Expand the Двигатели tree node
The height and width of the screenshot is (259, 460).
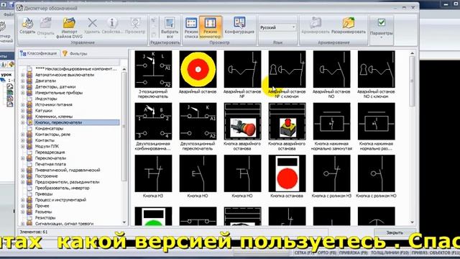click(x=22, y=81)
